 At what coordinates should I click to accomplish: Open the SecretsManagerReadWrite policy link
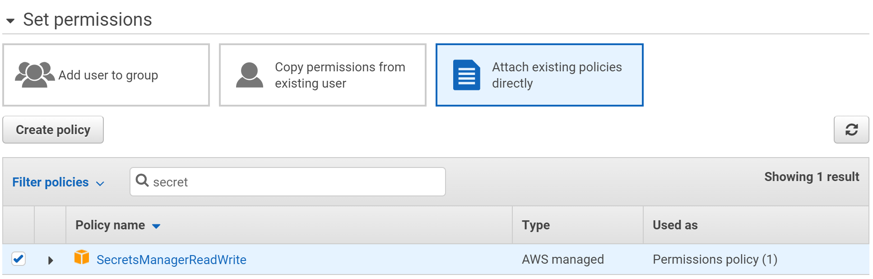coord(172,260)
